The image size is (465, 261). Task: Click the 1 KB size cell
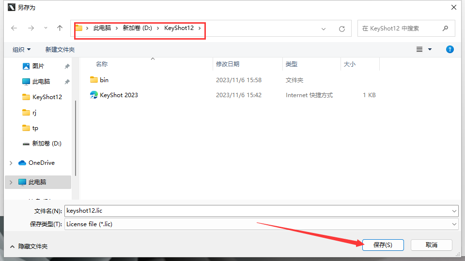click(369, 95)
